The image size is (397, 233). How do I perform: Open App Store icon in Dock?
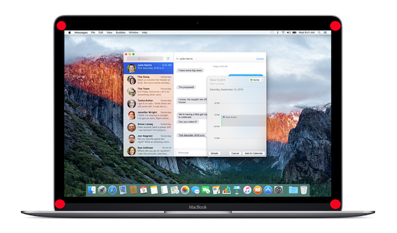[x=268, y=190]
